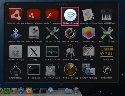Launch Migration Assistant app
125x96 pixels.
pyautogui.click(x=88, y=70)
